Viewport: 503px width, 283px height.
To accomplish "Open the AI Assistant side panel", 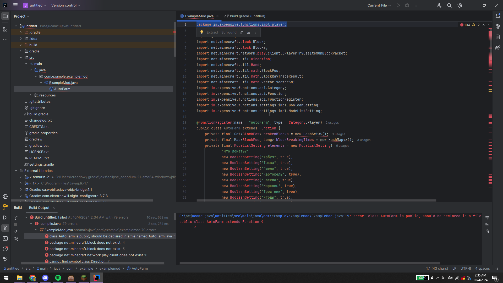I will 498,27.
